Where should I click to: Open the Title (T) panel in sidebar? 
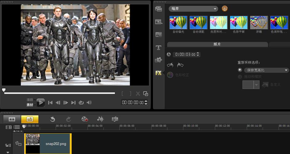(159, 48)
